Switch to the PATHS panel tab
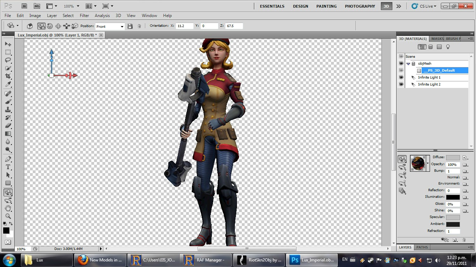 422,247
